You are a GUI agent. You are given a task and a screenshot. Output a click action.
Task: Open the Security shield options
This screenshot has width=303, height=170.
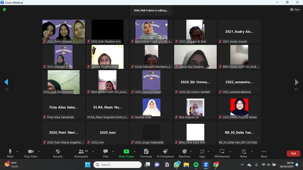click(58, 153)
